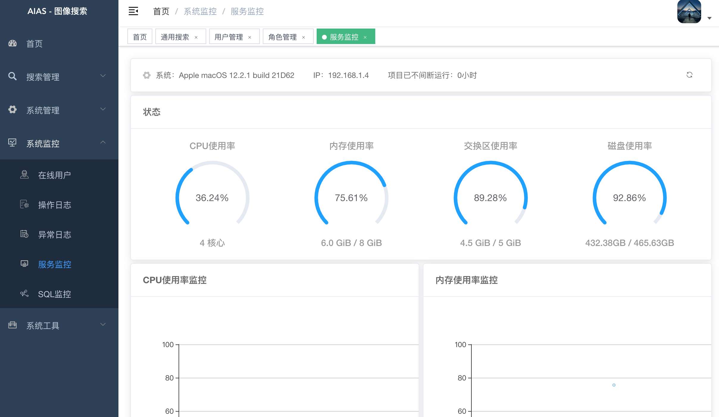Expand the 搜索管理 menu chevron
The width and height of the screenshot is (719, 417).
[x=103, y=76]
